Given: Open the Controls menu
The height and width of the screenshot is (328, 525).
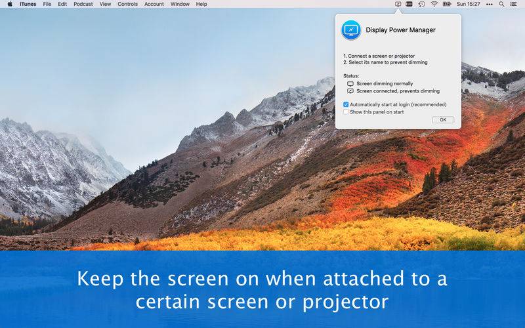Looking at the screenshot, I should [x=127, y=4].
